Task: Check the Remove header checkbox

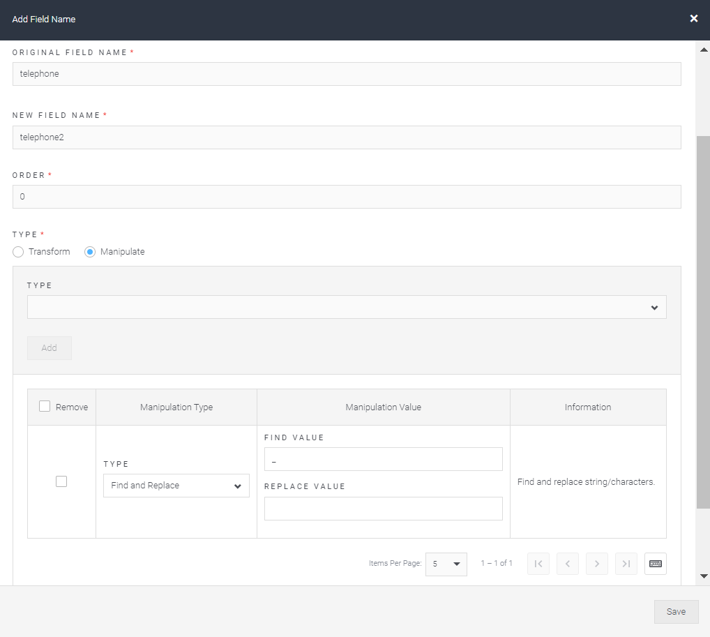Action: click(45, 406)
